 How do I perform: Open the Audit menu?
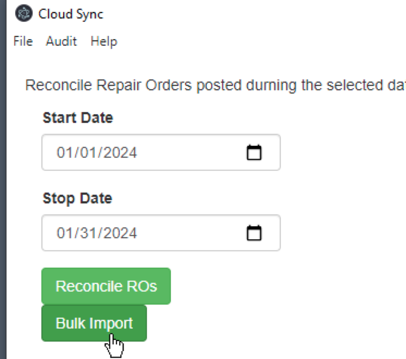pos(61,41)
